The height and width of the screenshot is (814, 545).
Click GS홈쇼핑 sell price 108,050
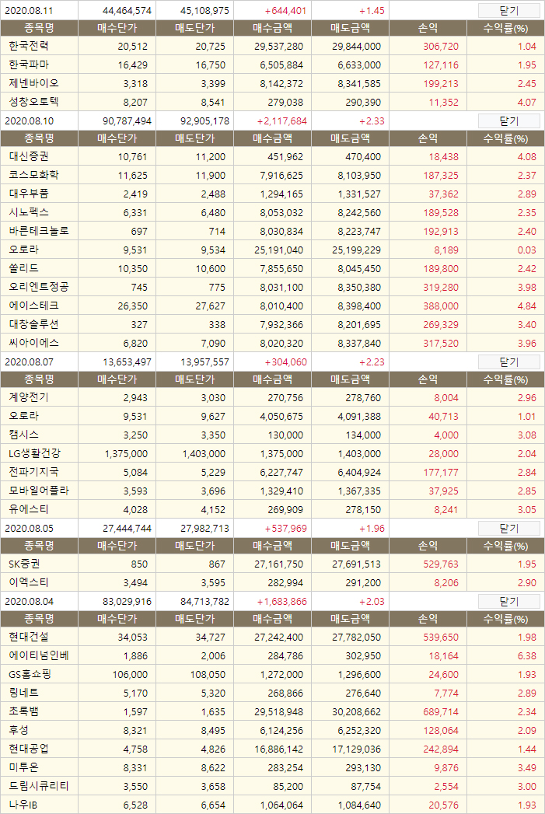pyautogui.click(x=208, y=675)
